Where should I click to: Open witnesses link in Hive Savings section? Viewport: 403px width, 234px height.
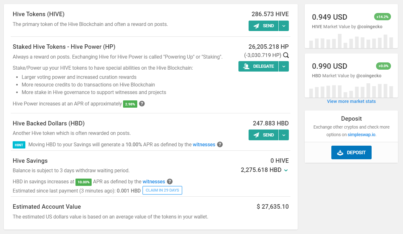pos(154,181)
